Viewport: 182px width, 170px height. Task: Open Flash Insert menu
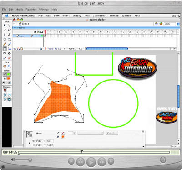[66, 15]
